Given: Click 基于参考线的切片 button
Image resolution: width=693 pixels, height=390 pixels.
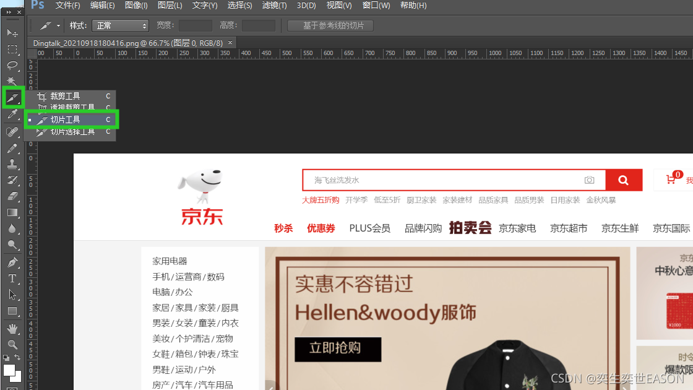Looking at the screenshot, I should 330,25.
